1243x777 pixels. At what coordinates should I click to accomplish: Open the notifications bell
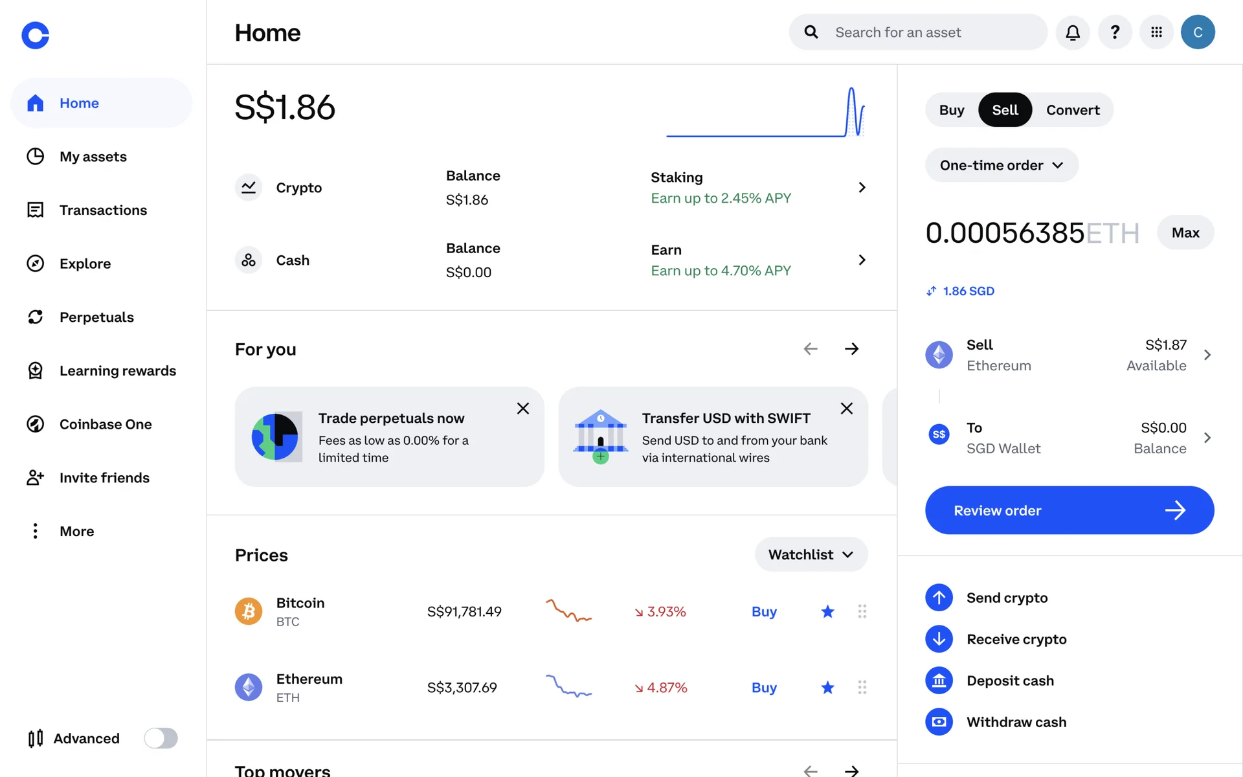pos(1073,32)
